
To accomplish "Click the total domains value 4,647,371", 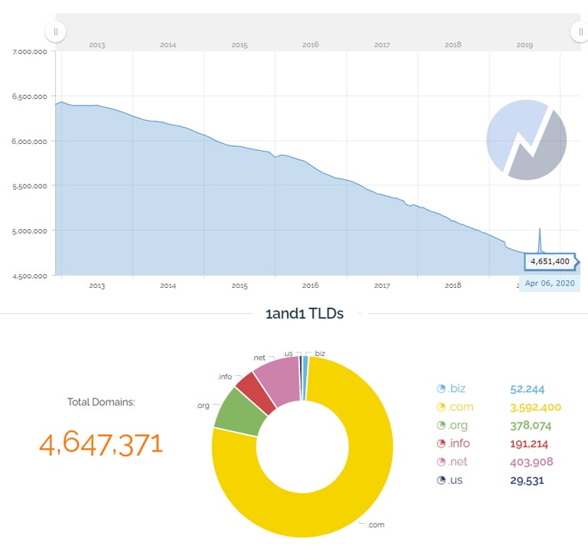I will [101, 444].
